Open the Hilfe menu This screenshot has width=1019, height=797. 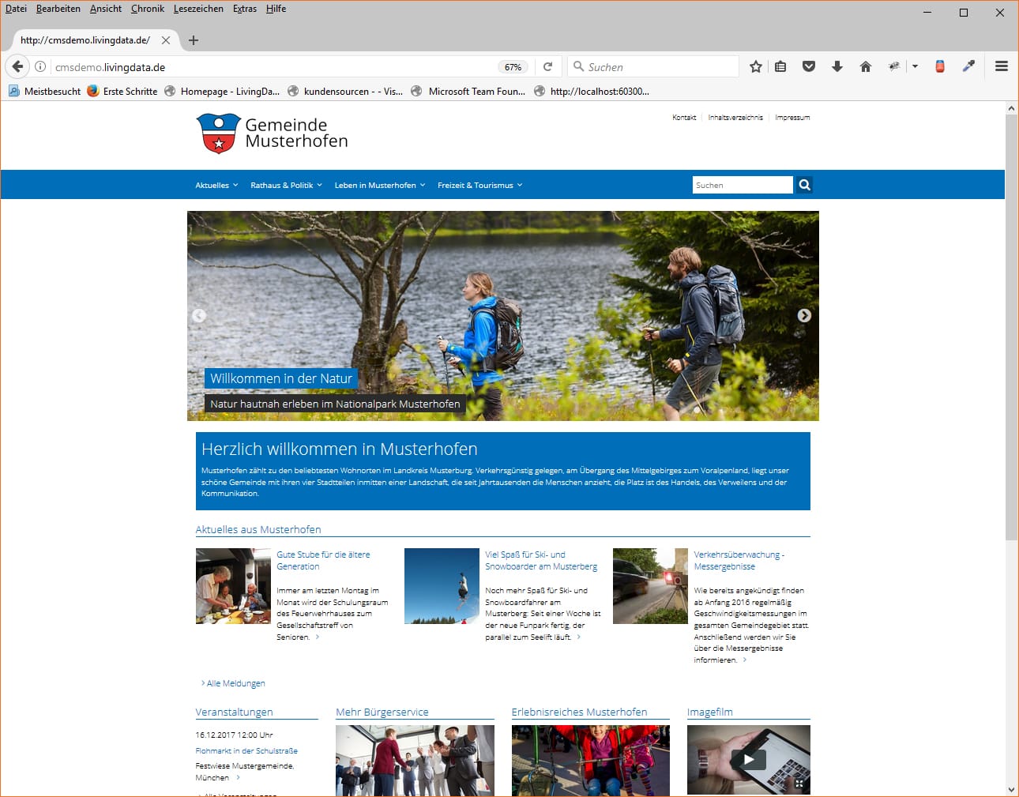click(x=276, y=9)
